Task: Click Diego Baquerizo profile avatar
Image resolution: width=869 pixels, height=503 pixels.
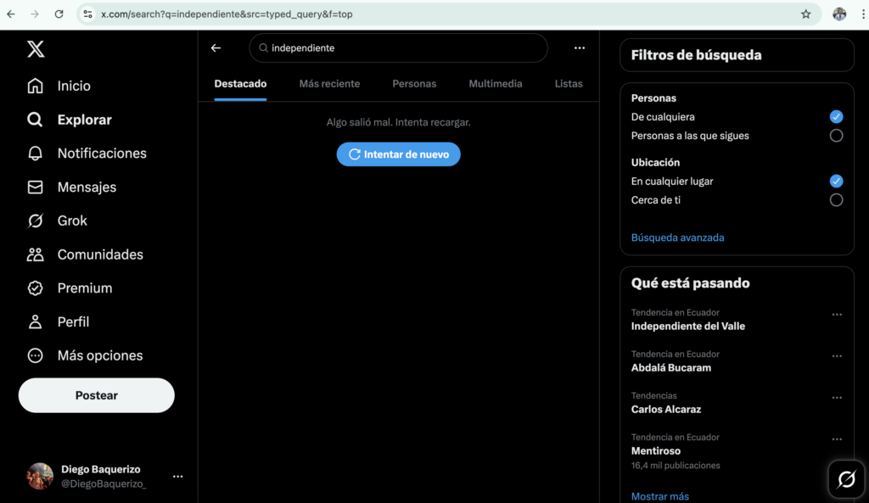Action: pos(40,477)
